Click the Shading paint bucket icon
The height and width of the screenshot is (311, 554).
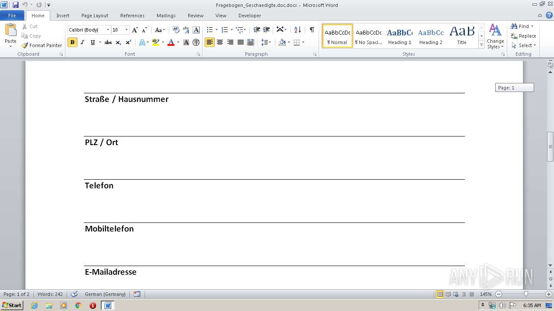click(282, 42)
